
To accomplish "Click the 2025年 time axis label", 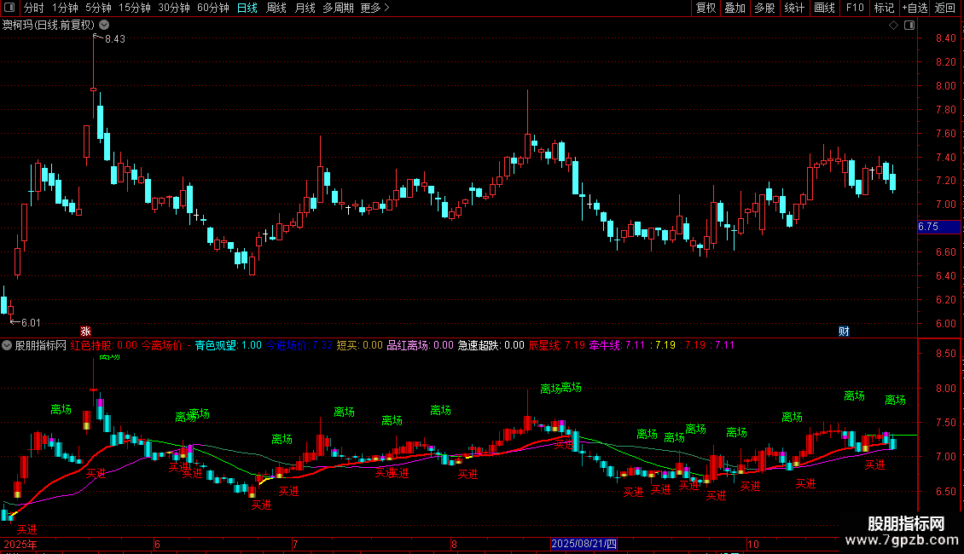I will point(20,544).
